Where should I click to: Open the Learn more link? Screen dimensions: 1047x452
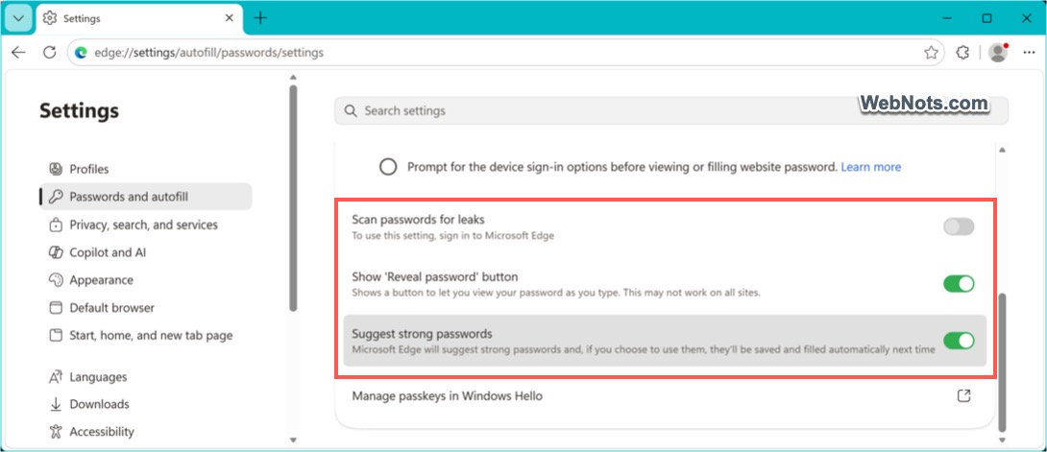[870, 167]
